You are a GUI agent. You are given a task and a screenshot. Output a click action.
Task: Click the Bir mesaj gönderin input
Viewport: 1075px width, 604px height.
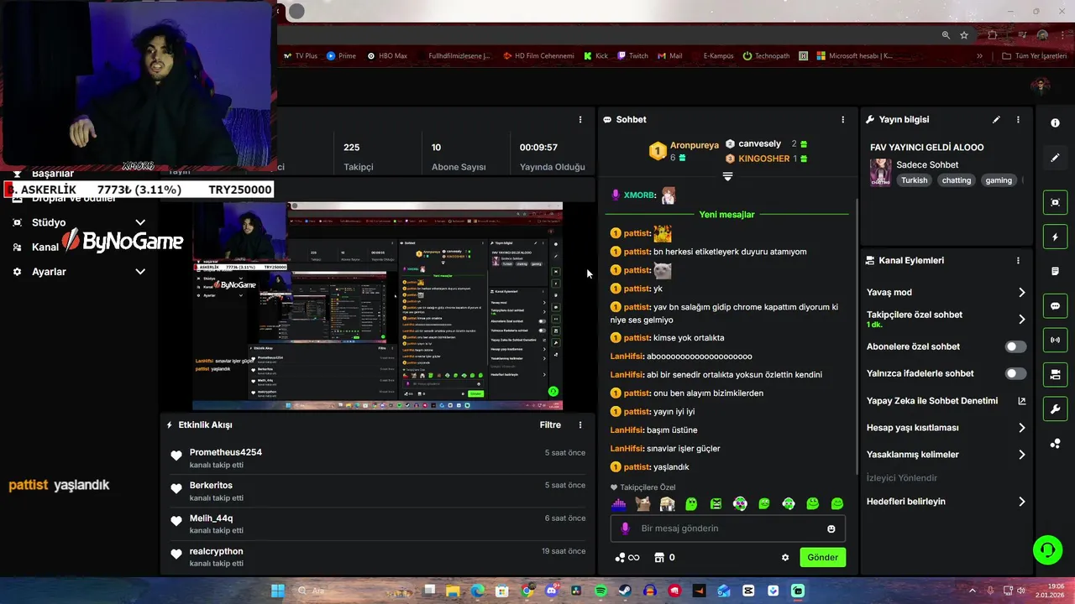click(x=727, y=528)
